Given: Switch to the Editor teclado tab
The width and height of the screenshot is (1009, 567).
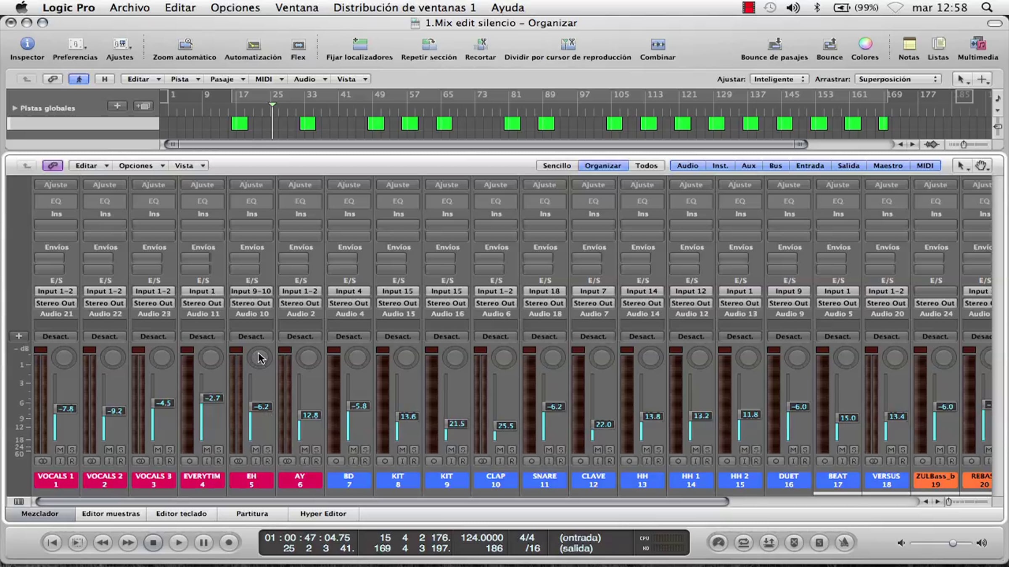Looking at the screenshot, I should click(181, 513).
